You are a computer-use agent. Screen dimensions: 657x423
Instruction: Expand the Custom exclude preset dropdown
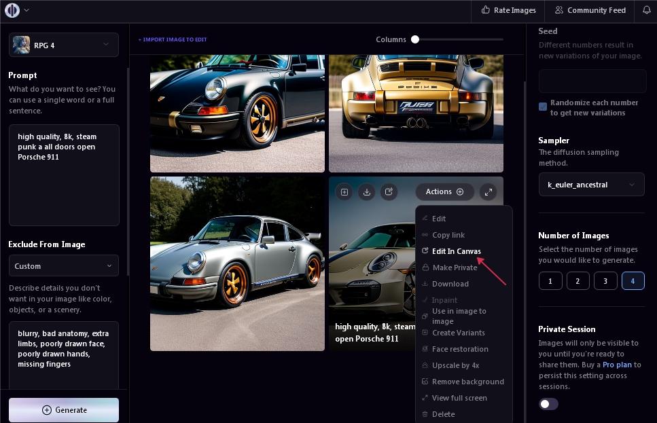point(64,266)
